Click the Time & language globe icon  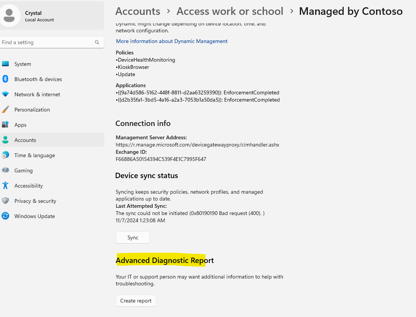5,155
